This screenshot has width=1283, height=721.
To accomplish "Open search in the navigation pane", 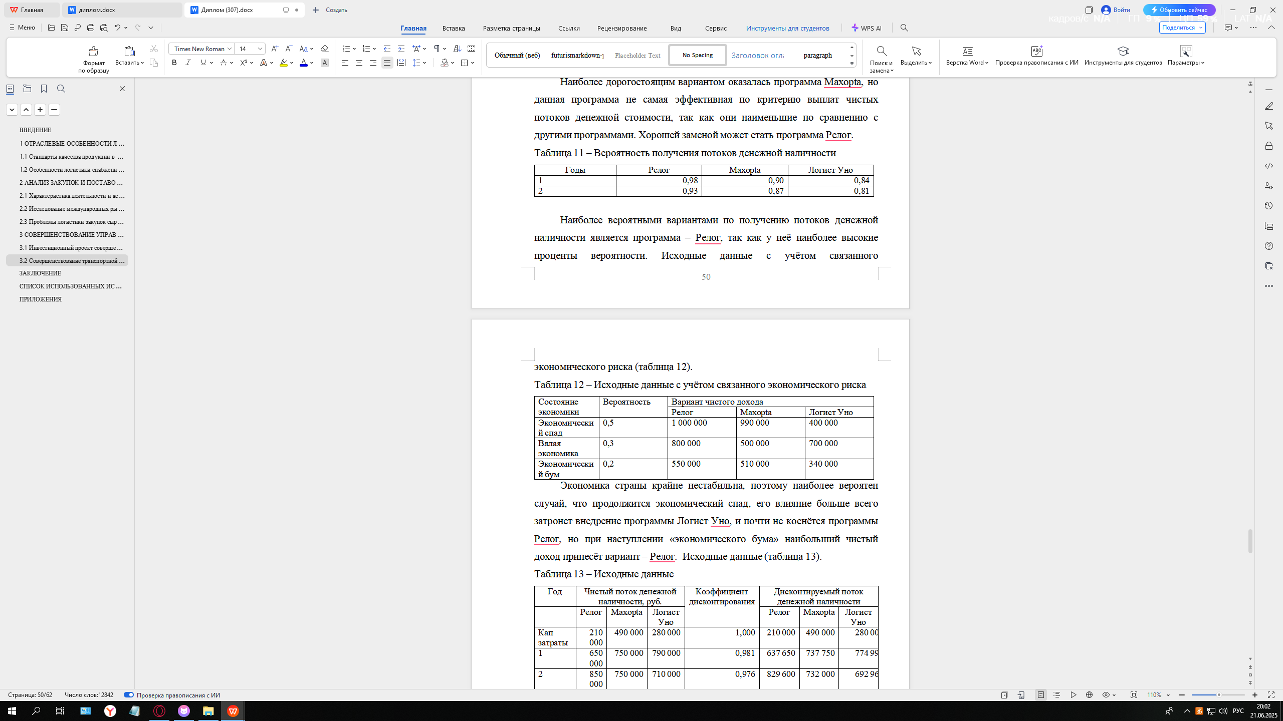I will coord(61,89).
